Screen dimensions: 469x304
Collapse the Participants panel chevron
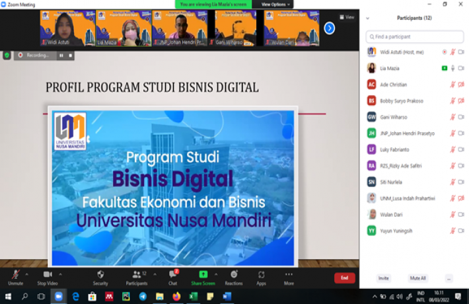[367, 19]
